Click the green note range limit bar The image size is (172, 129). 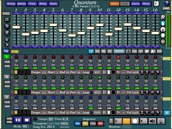168,30
